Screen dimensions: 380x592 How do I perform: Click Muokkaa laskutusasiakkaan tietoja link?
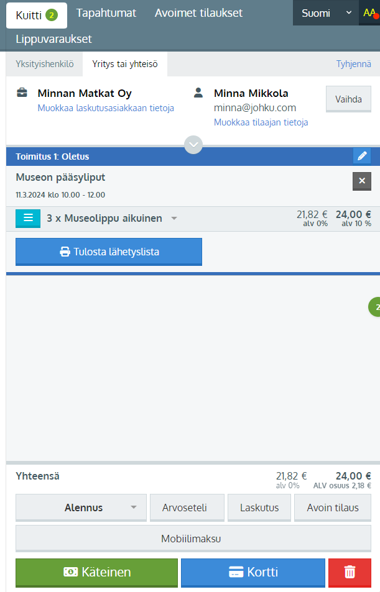tap(106, 108)
